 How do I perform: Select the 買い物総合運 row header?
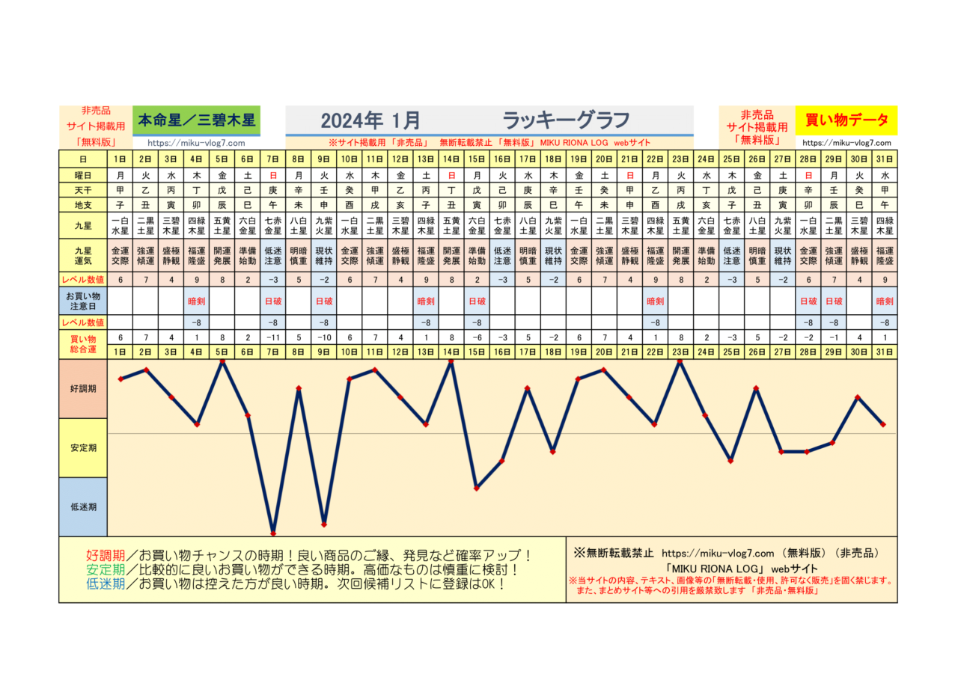82,343
